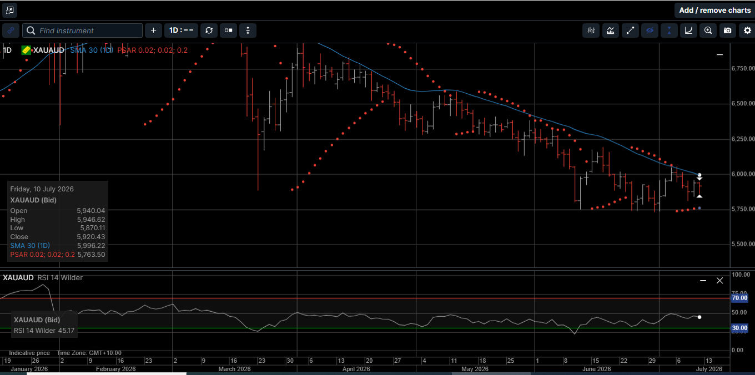
Task: Click the Close 5,920.43 value in tooltip
Action: pos(91,237)
